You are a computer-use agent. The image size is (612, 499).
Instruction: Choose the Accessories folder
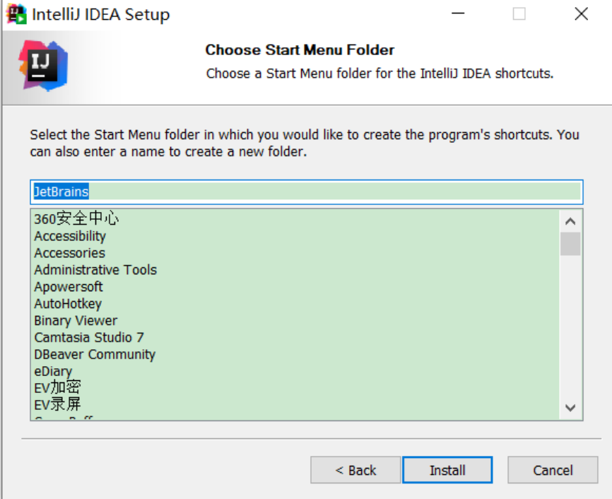pyautogui.click(x=69, y=253)
